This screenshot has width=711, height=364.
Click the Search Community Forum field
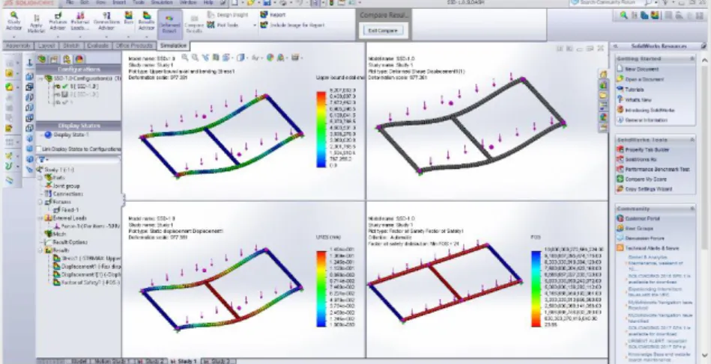607,3
